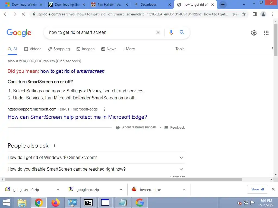This screenshot has height=208, width=278.
Task: Click the Google logo
Action: pos(19,33)
